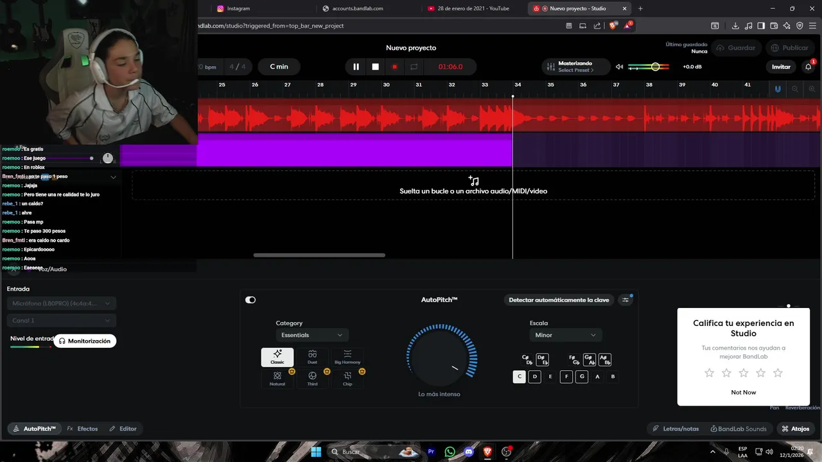Click the horizontal timeline scrollbar

(319, 255)
